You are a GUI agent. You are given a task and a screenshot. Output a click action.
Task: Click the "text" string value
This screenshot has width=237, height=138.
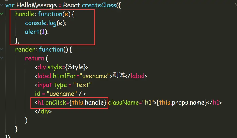tap(82, 85)
